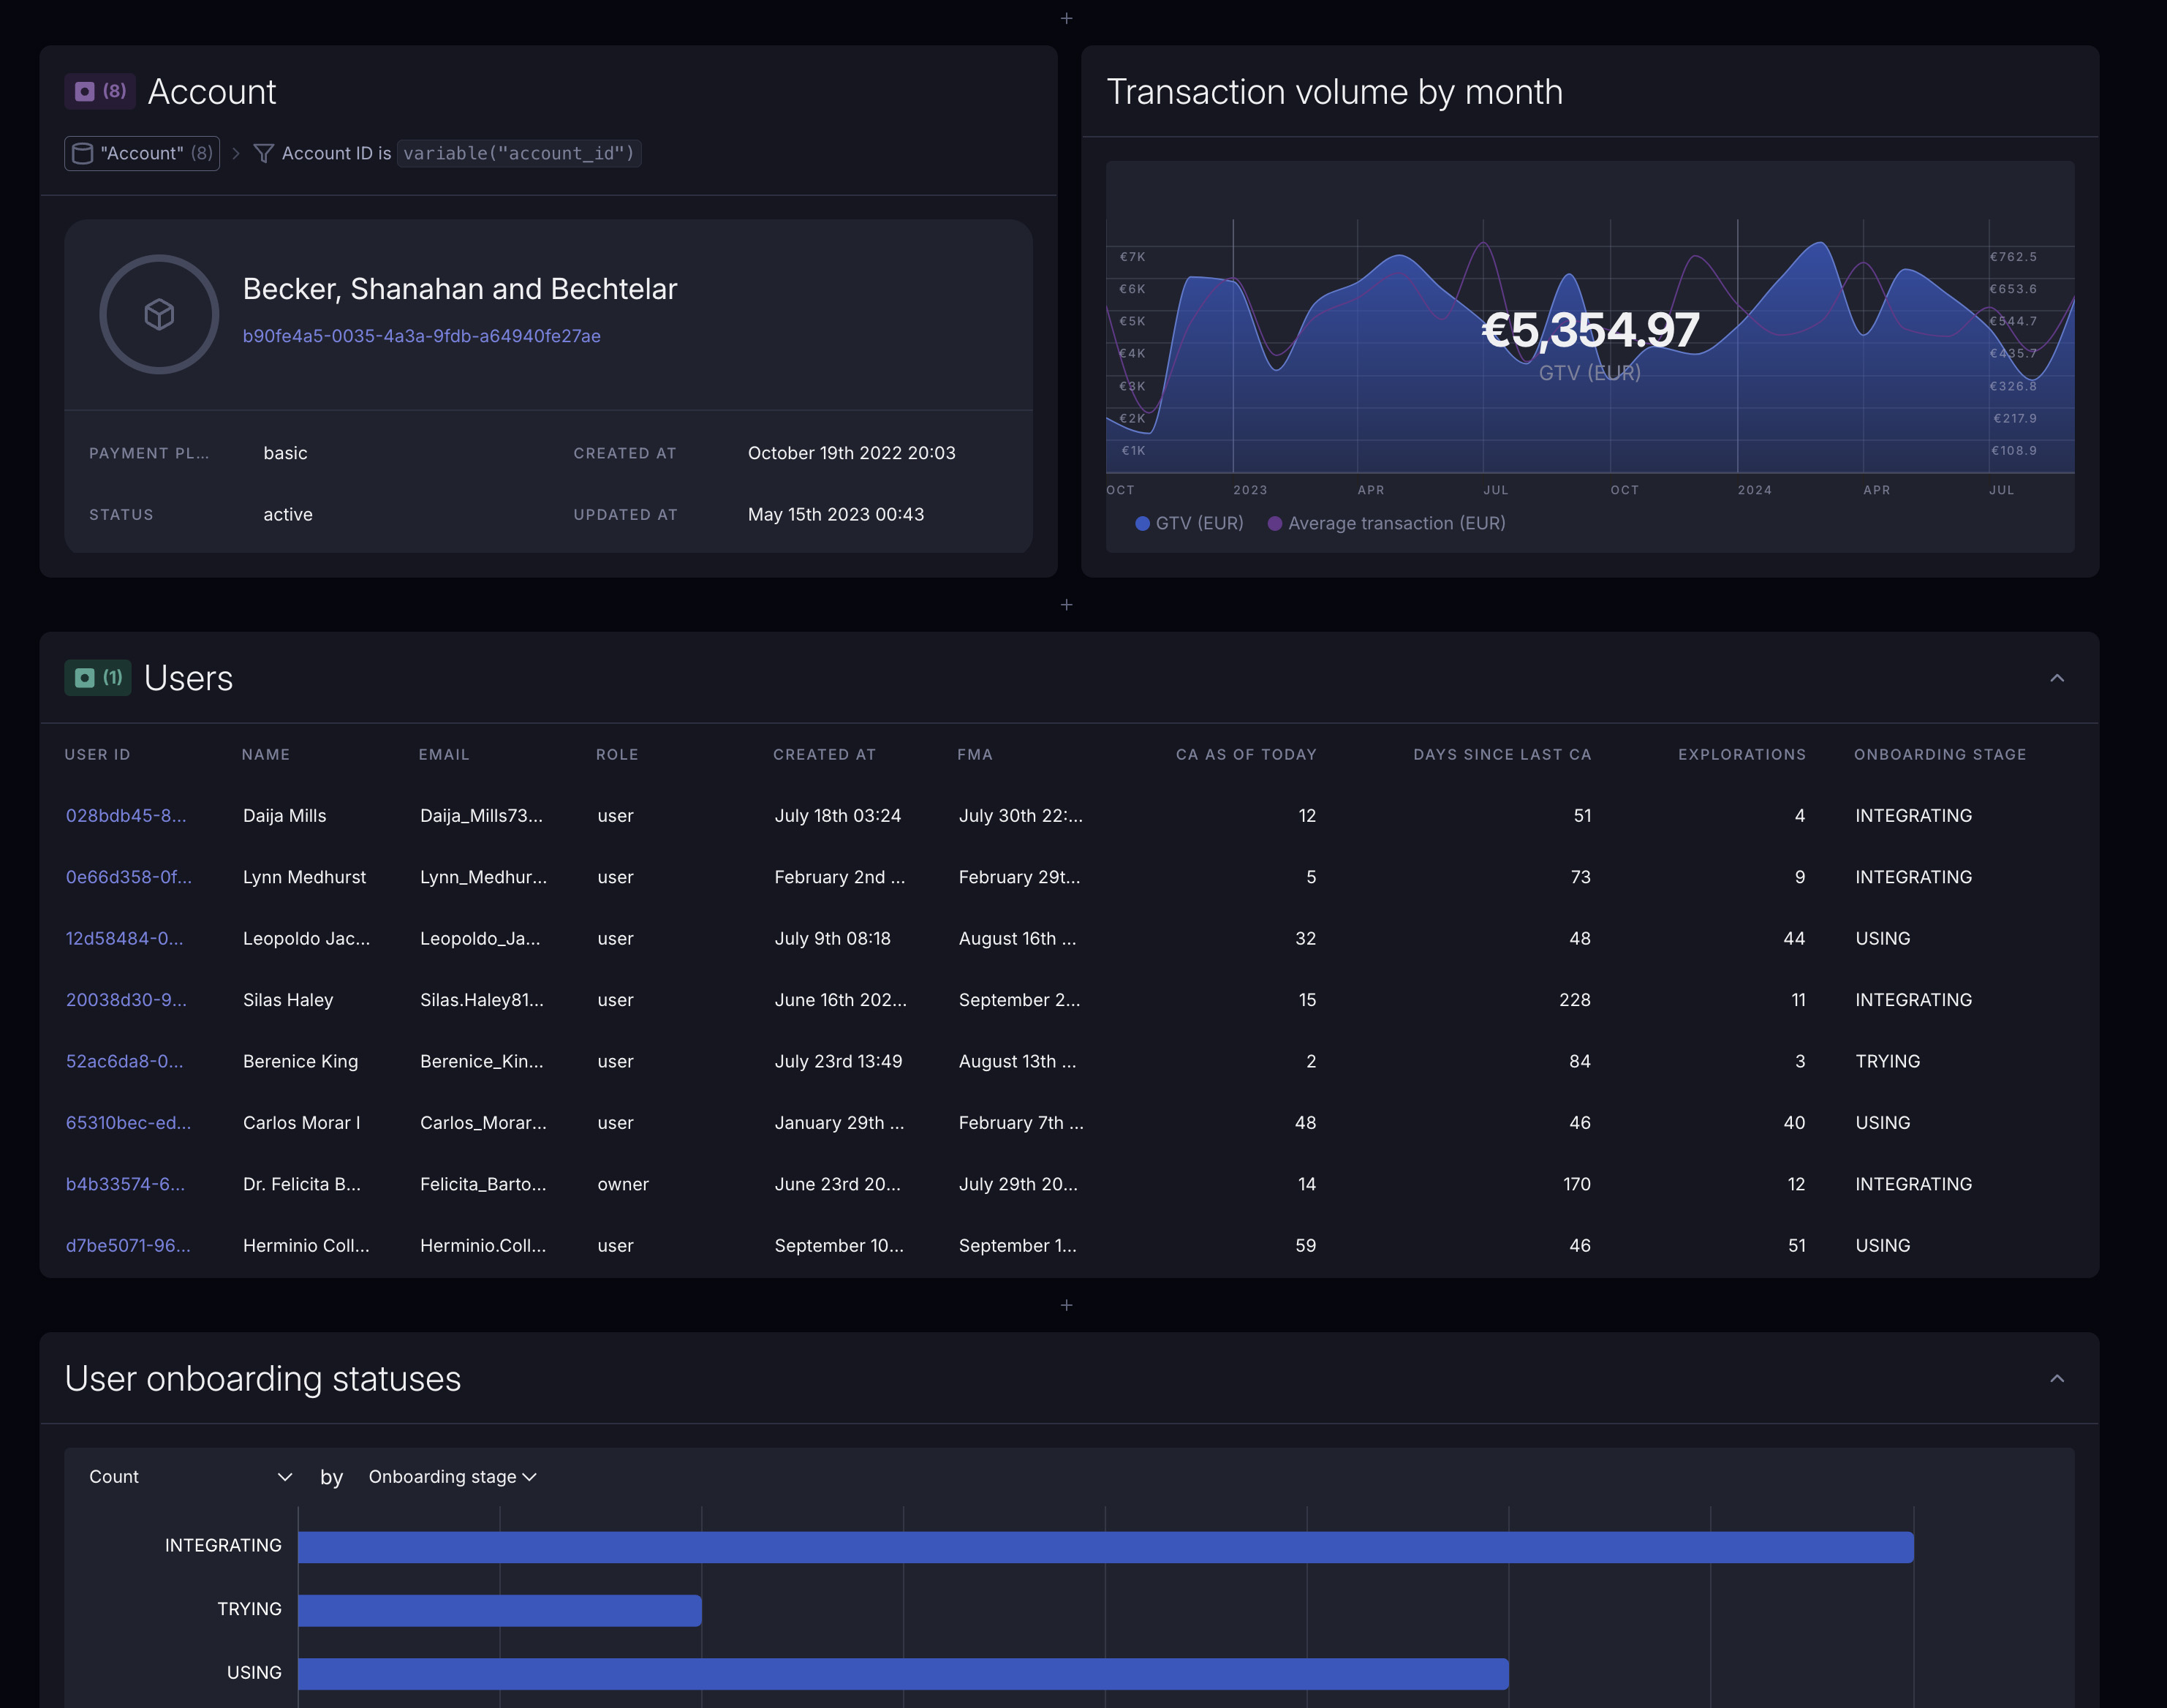Click the plus icon below the Users table
The width and height of the screenshot is (2167, 1708).
click(x=1067, y=1305)
